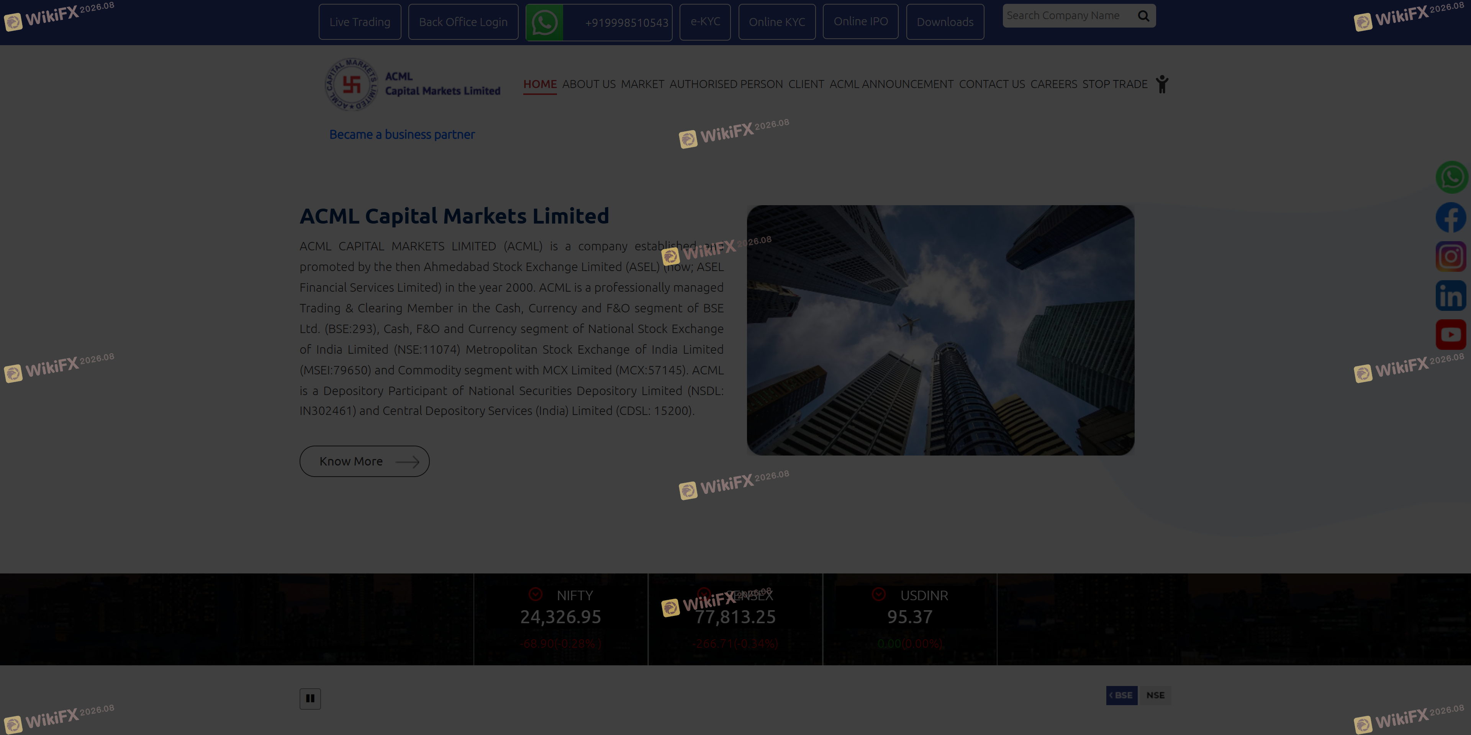This screenshot has height=735, width=1471.
Task: Open floating WhatsApp icon on right side
Action: pyautogui.click(x=1451, y=178)
